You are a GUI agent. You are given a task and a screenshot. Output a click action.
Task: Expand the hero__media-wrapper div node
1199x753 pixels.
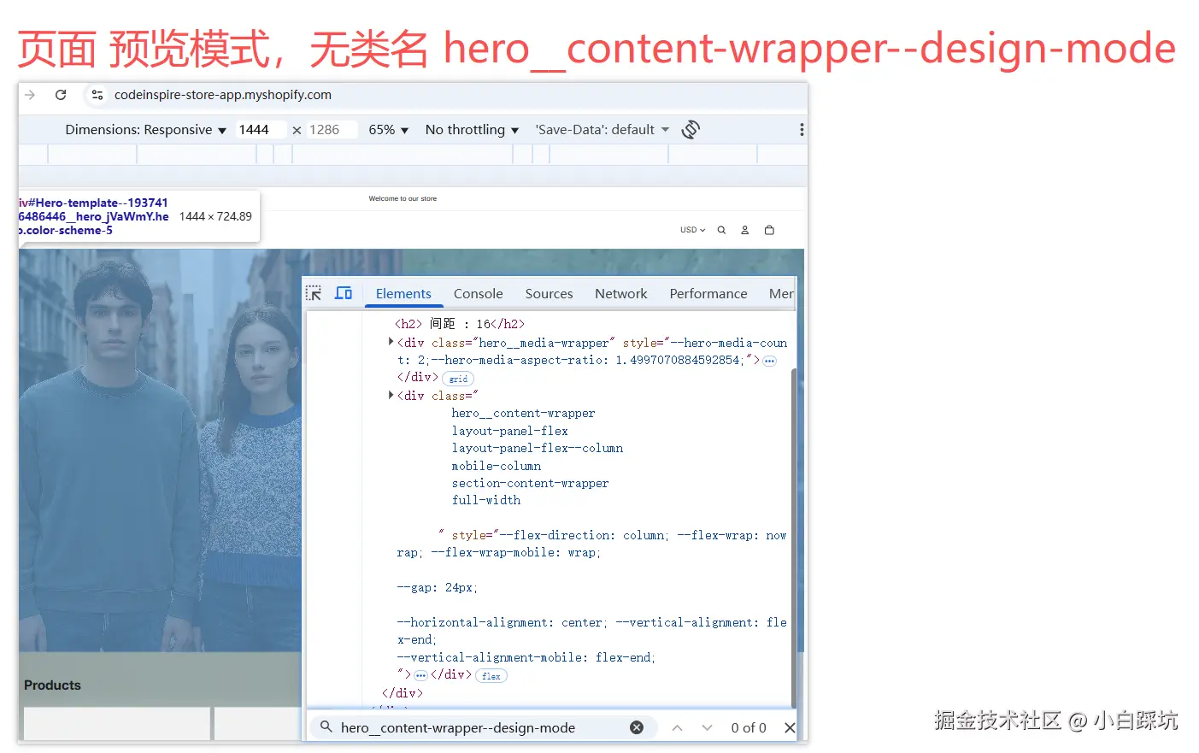391,342
